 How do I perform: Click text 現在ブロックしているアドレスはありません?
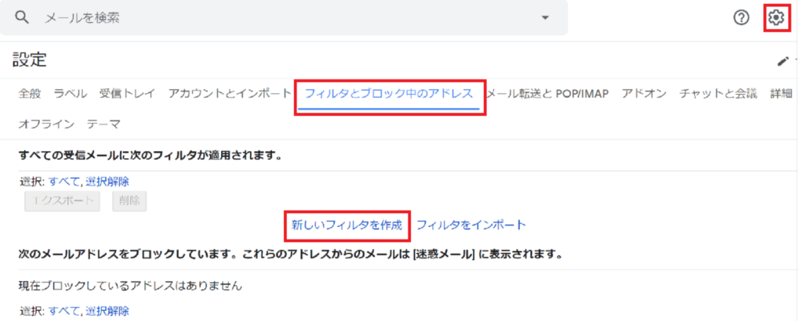point(130,286)
